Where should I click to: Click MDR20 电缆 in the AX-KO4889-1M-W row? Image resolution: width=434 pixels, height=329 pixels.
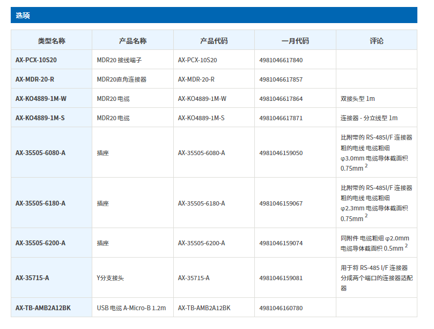(x=113, y=99)
